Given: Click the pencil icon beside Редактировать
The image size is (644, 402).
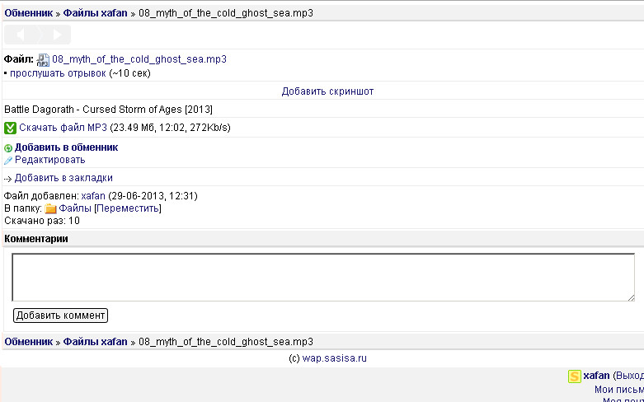Looking at the screenshot, I should click(8, 161).
